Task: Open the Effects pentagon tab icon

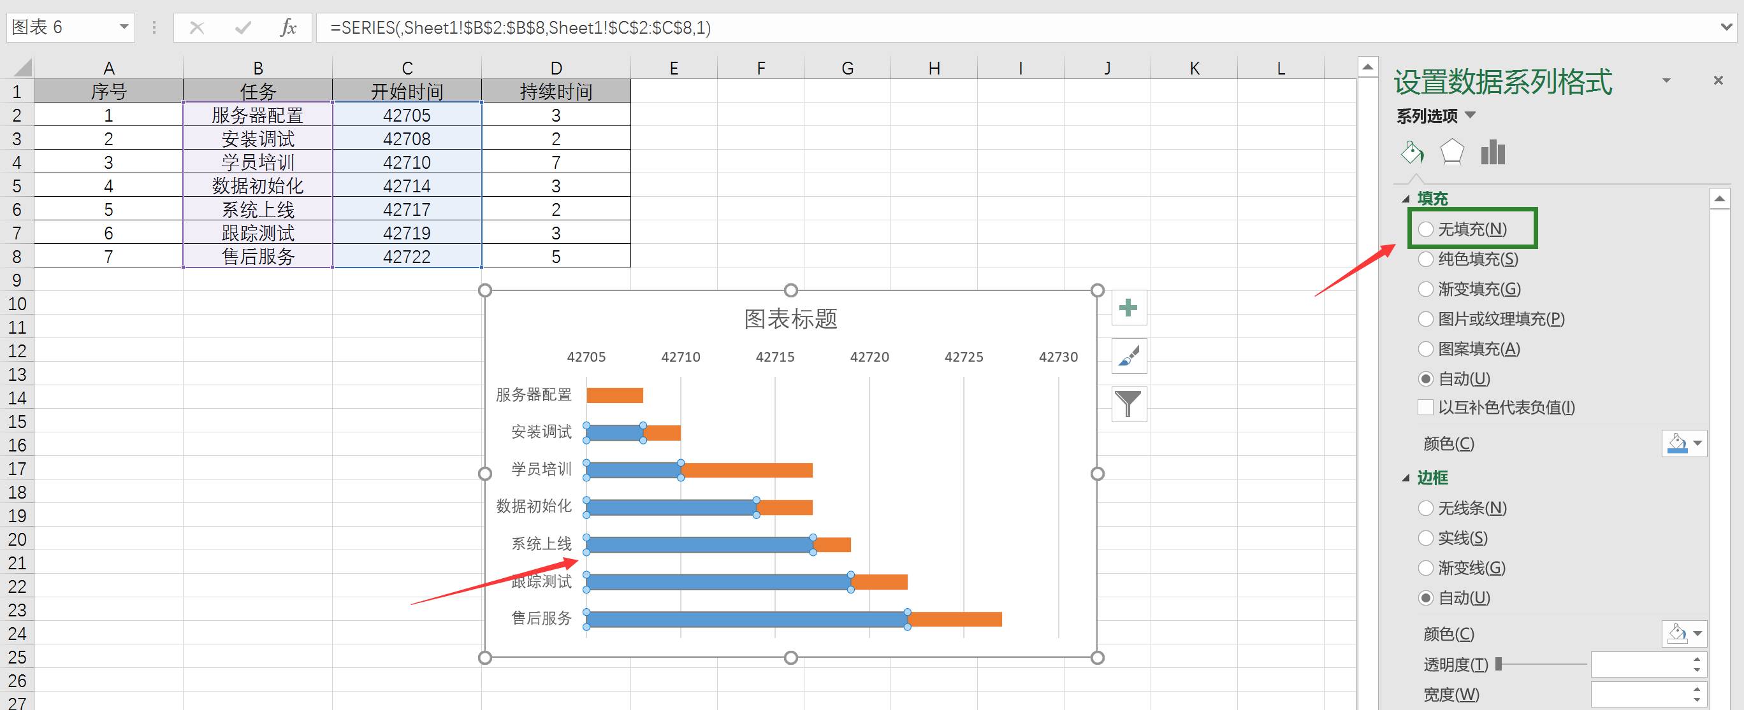Action: coord(1451,153)
